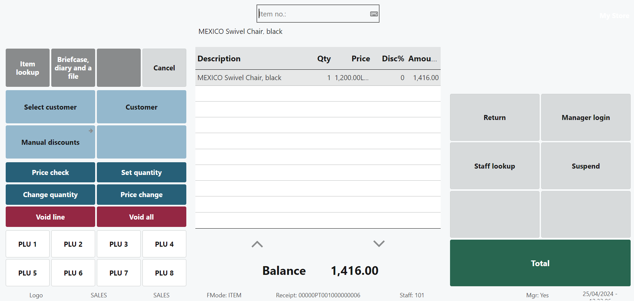Select the MEXICO Swivel Chair receipt line
634x301 pixels.
click(317, 78)
